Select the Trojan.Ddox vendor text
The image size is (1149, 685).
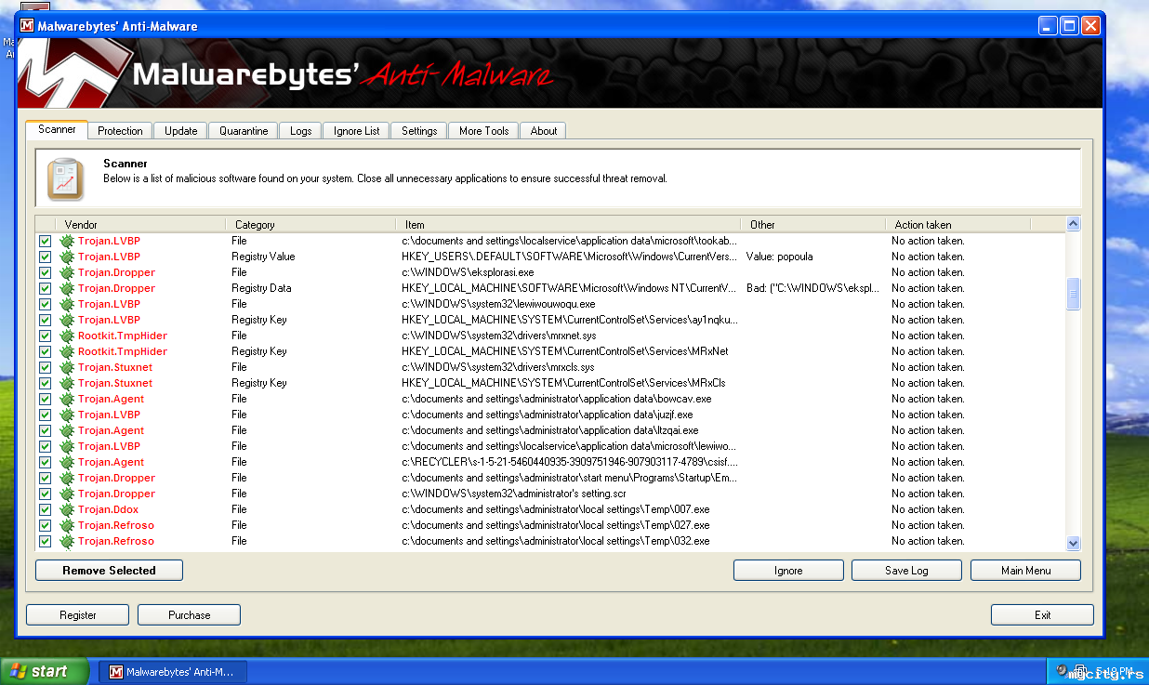(x=108, y=509)
